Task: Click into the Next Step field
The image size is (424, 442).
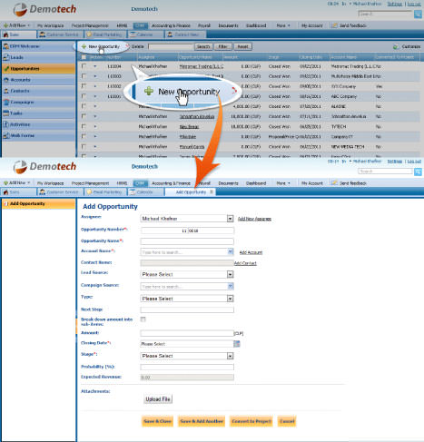Action: pyautogui.click(x=187, y=309)
